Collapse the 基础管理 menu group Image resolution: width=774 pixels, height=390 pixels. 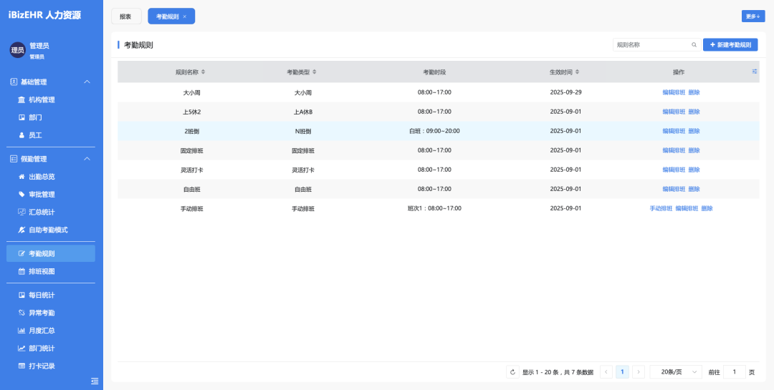(87, 82)
